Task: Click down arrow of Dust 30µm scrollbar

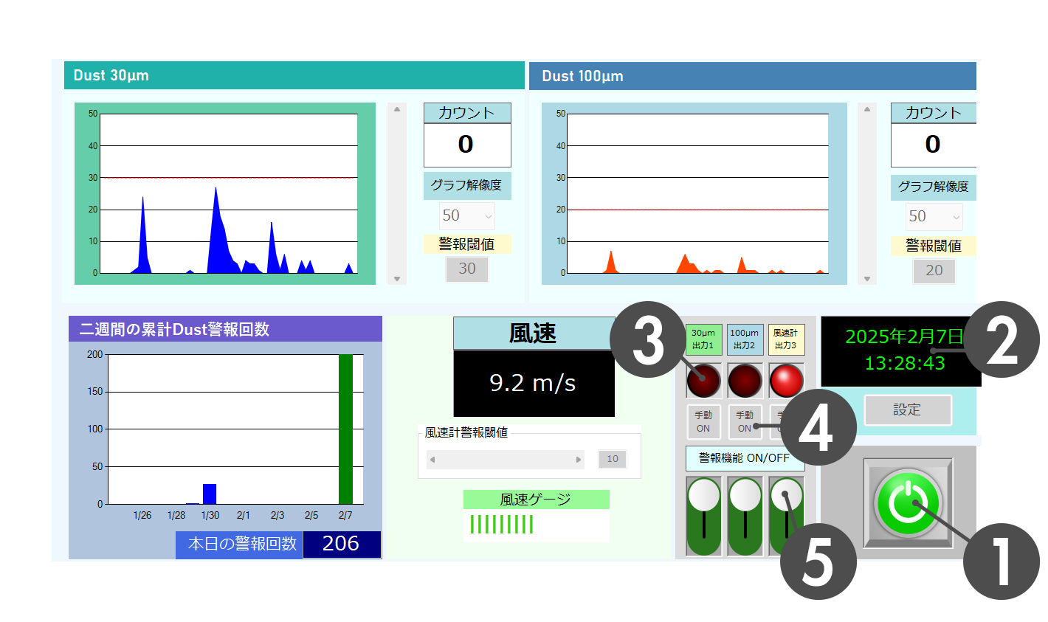Action: 397,279
